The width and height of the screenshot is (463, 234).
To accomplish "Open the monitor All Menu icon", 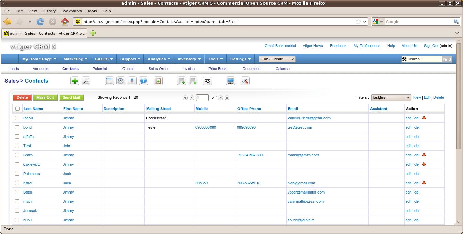I will point(230,81).
